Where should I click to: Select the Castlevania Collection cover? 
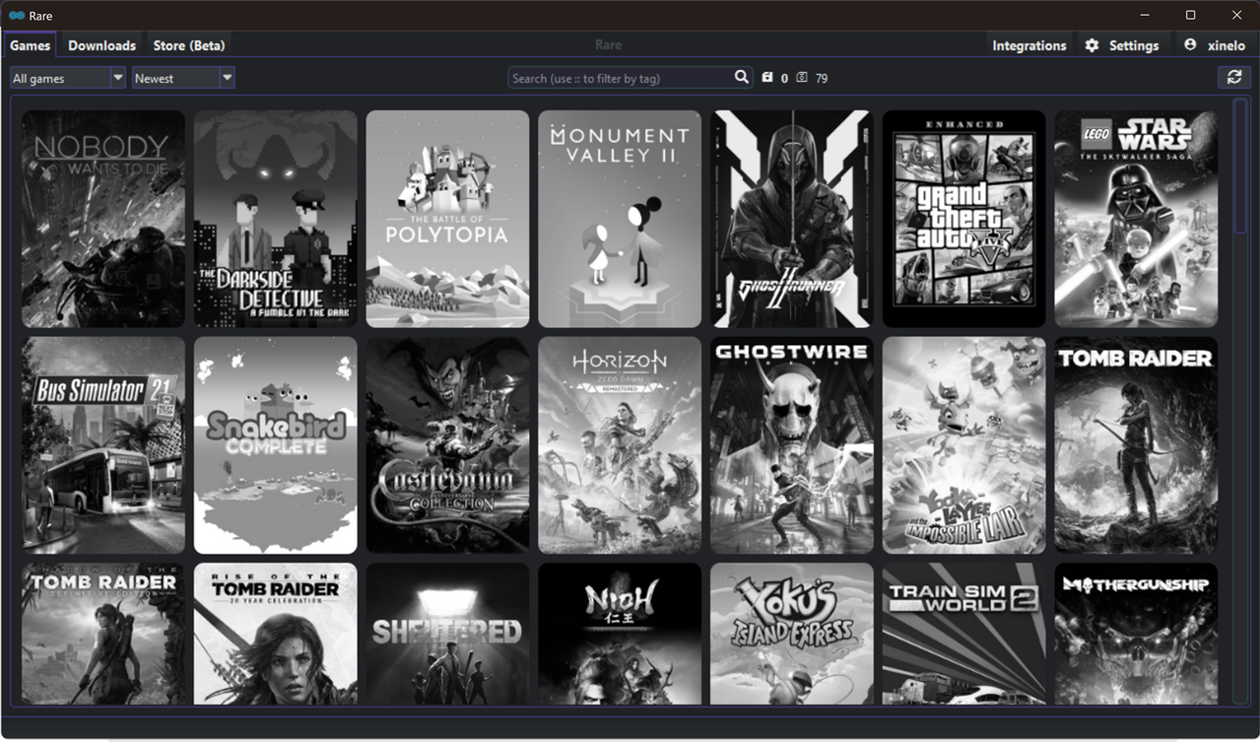[x=447, y=445]
